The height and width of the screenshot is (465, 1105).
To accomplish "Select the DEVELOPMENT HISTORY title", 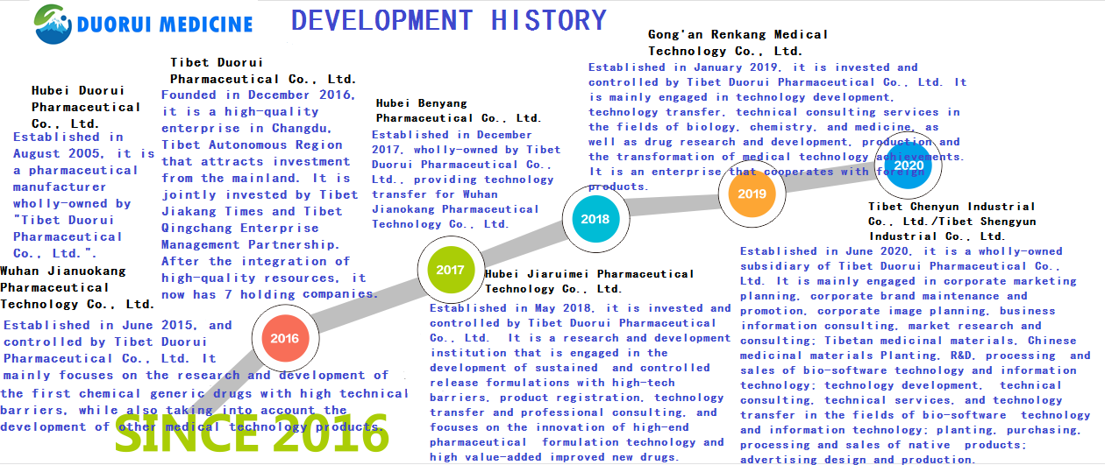I will coord(448,20).
